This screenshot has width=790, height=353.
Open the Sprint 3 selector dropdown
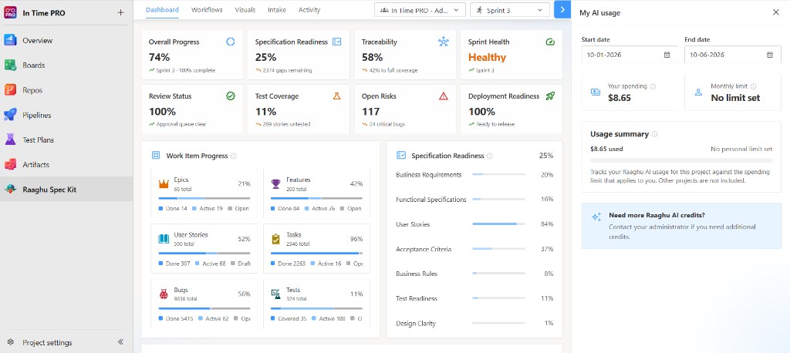pyautogui.click(x=509, y=9)
